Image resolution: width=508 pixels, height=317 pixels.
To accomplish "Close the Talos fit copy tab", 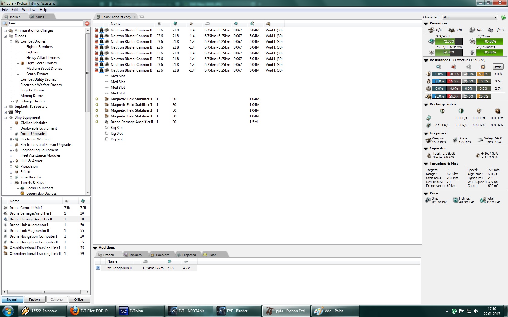I will (x=135, y=17).
